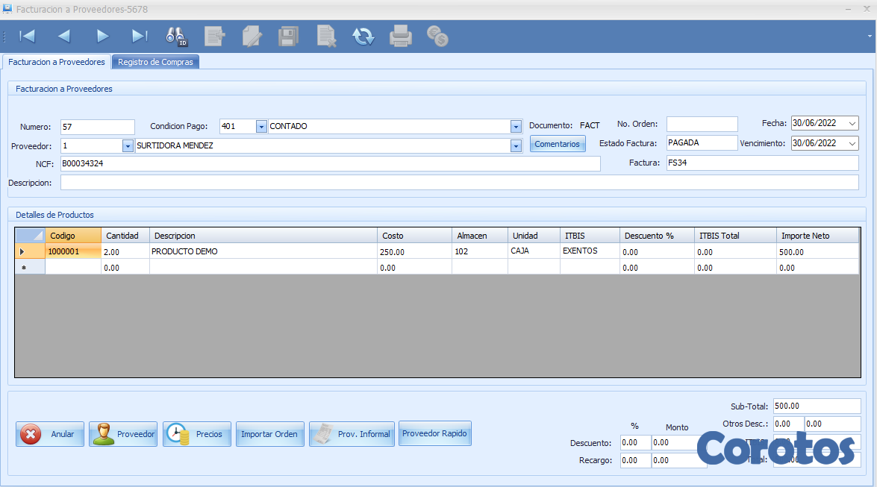This screenshot has width=877, height=487.
Task: Click the coin payment toolbar icon
Action: pyautogui.click(x=437, y=36)
